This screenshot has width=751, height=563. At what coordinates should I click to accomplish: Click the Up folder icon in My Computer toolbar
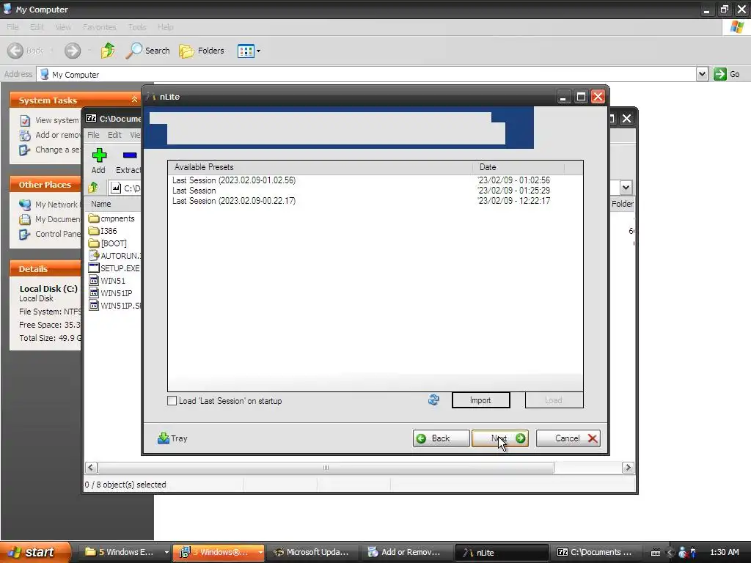tap(108, 51)
